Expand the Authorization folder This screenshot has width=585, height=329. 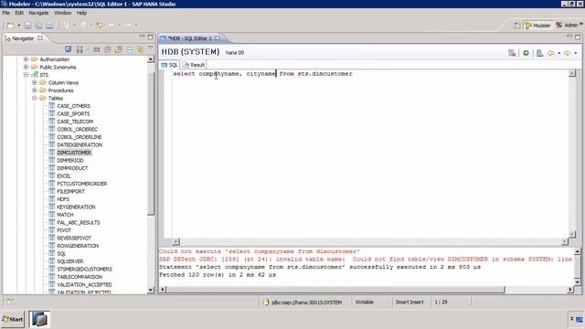(x=26, y=58)
